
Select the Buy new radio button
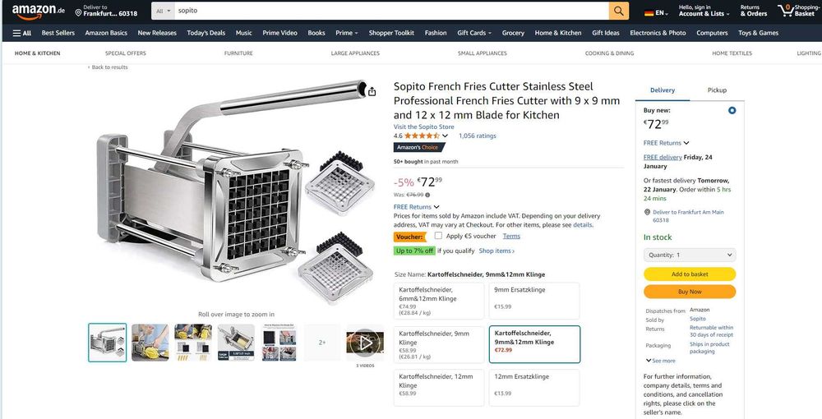(x=732, y=110)
